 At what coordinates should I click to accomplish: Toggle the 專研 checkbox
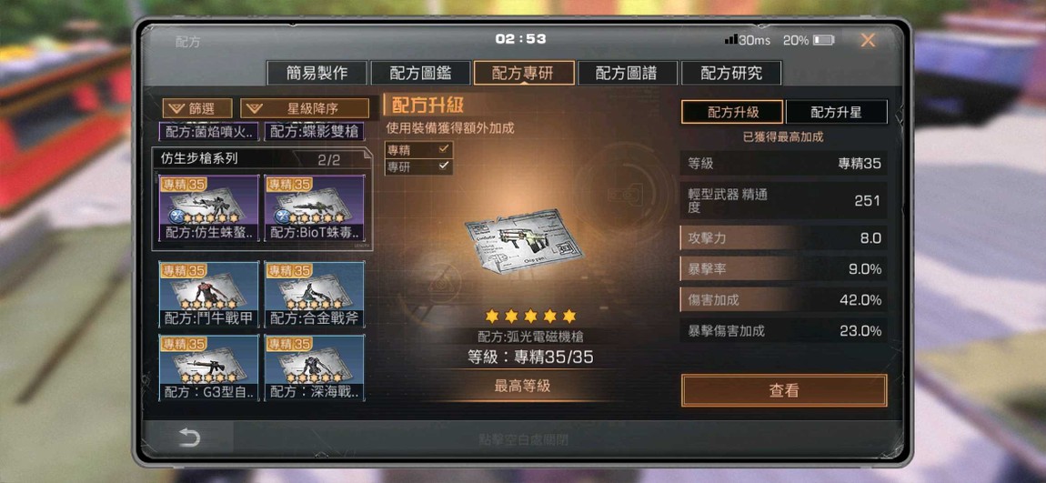[419, 166]
